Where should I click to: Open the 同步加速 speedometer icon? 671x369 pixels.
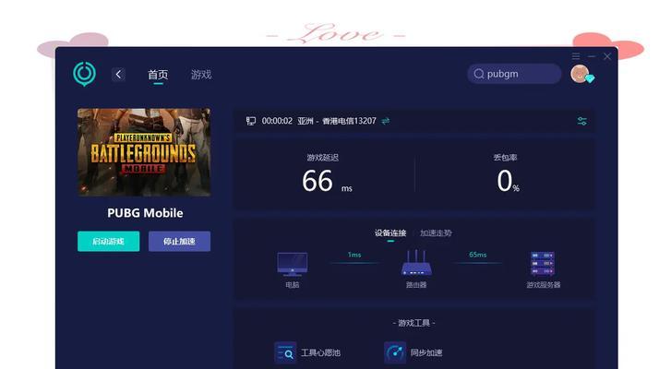click(394, 352)
